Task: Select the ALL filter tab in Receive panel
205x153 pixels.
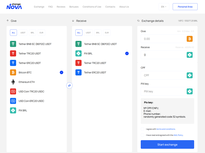Action: pyautogui.click(x=79, y=33)
